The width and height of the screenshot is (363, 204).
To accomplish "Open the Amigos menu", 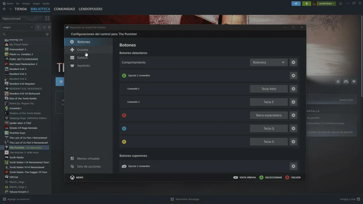I will point(26,3).
